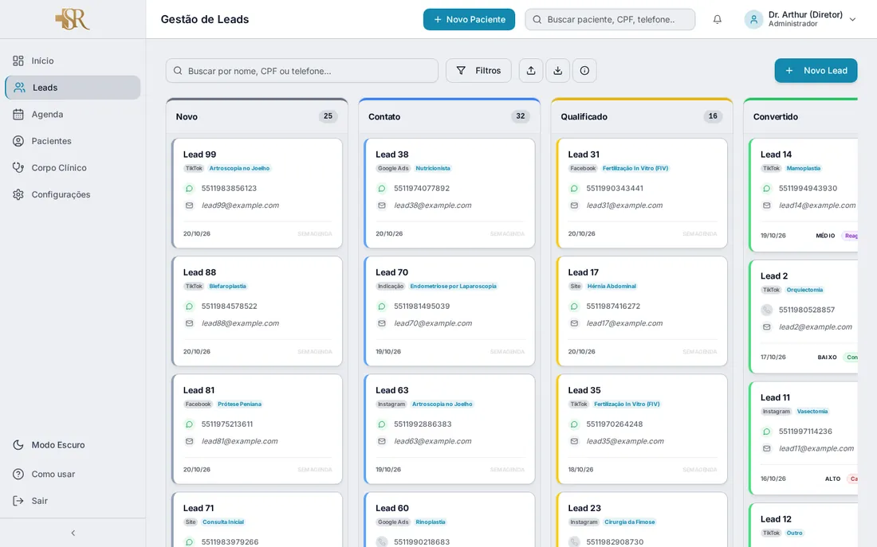Click Sair to log out

point(73,501)
